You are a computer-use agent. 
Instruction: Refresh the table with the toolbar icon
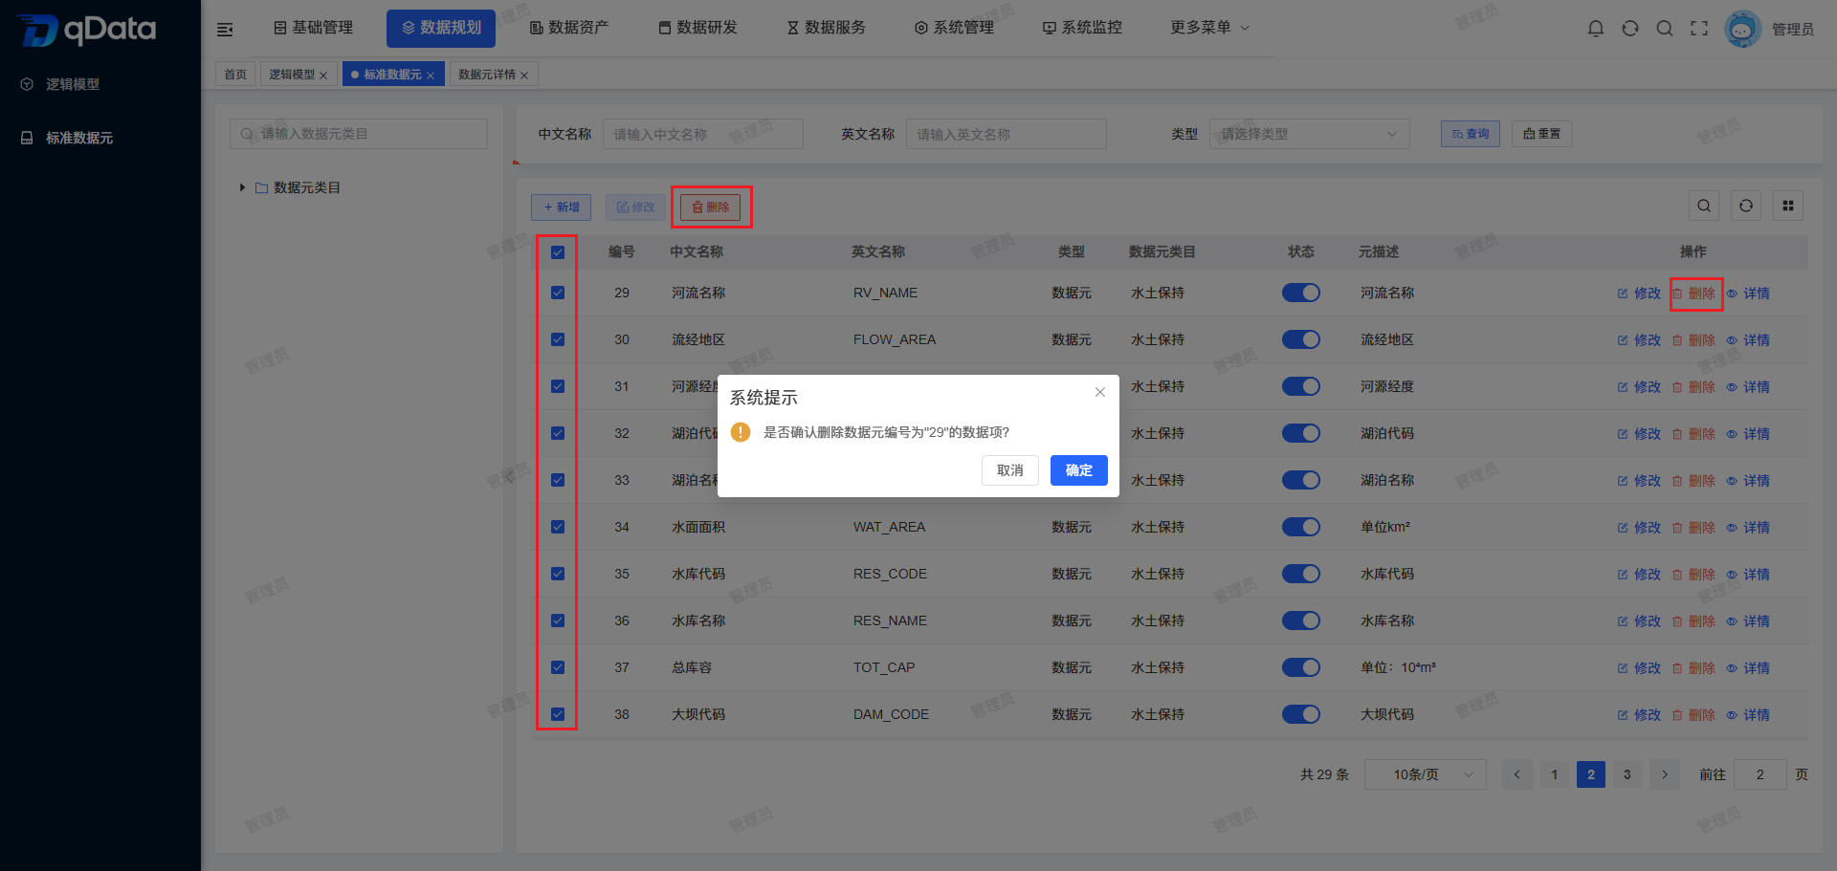click(x=1746, y=206)
